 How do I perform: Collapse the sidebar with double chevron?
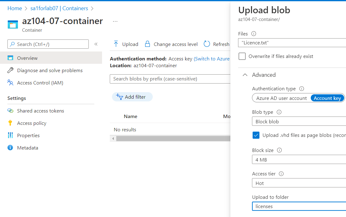(96, 44)
